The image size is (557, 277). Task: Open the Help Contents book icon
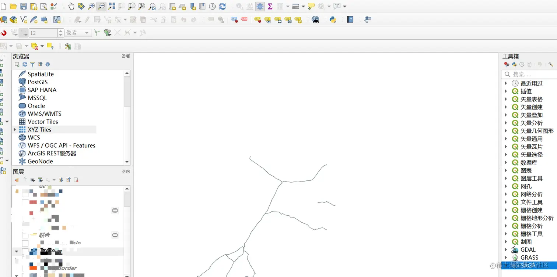point(350,19)
